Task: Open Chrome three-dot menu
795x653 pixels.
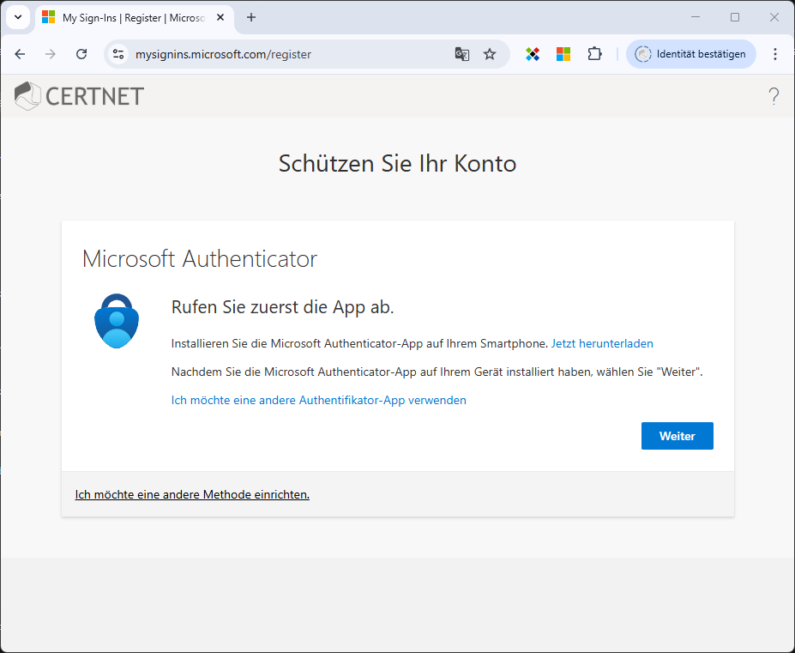Action: [775, 54]
